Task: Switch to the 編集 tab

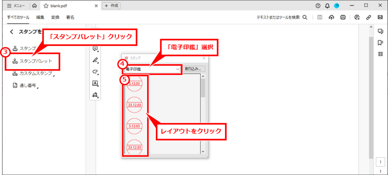Action: 40,17
